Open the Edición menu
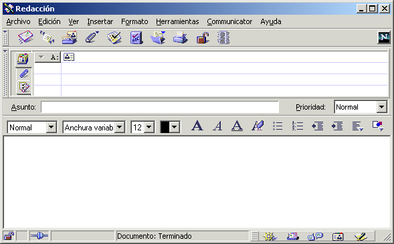This screenshot has height=244, width=394. [x=50, y=21]
